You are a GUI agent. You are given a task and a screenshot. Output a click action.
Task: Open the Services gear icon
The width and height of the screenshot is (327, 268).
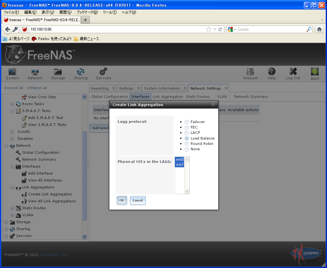(103, 74)
